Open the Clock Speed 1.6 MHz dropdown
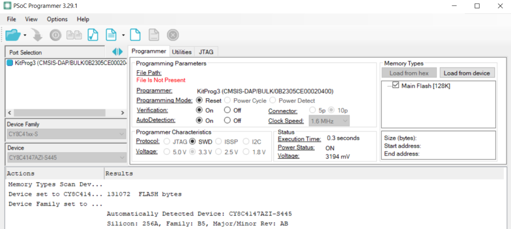511x229 pixels. pyautogui.click(x=329, y=121)
